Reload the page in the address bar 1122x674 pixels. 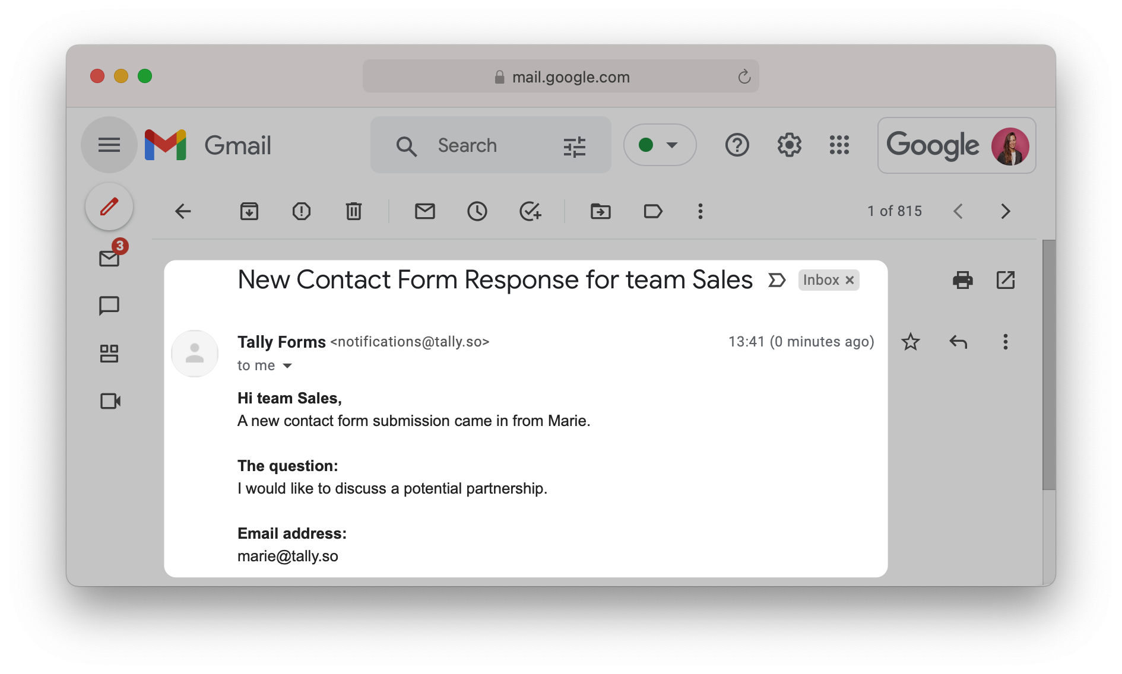744,77
